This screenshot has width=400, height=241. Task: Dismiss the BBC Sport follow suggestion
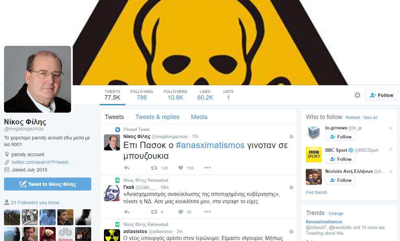coord(391,149)
